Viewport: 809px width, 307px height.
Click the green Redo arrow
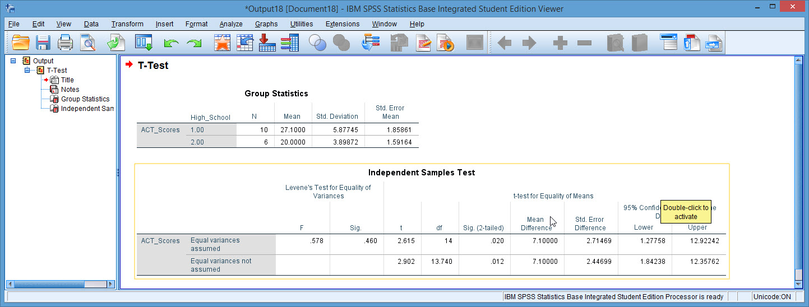pos(194,43)
